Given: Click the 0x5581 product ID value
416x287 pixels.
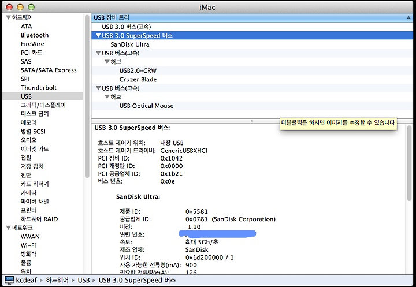Looking at the screenshot, I should tap(196, 211).
